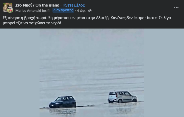Click the empty grey margin right of the photo
This screenshot has height=117, width=184.
pos(164,73)
